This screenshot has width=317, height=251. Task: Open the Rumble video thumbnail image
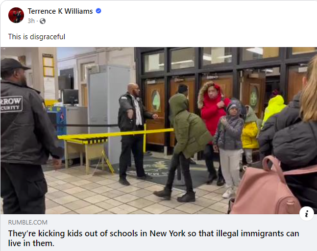click(x=159, y=131)
